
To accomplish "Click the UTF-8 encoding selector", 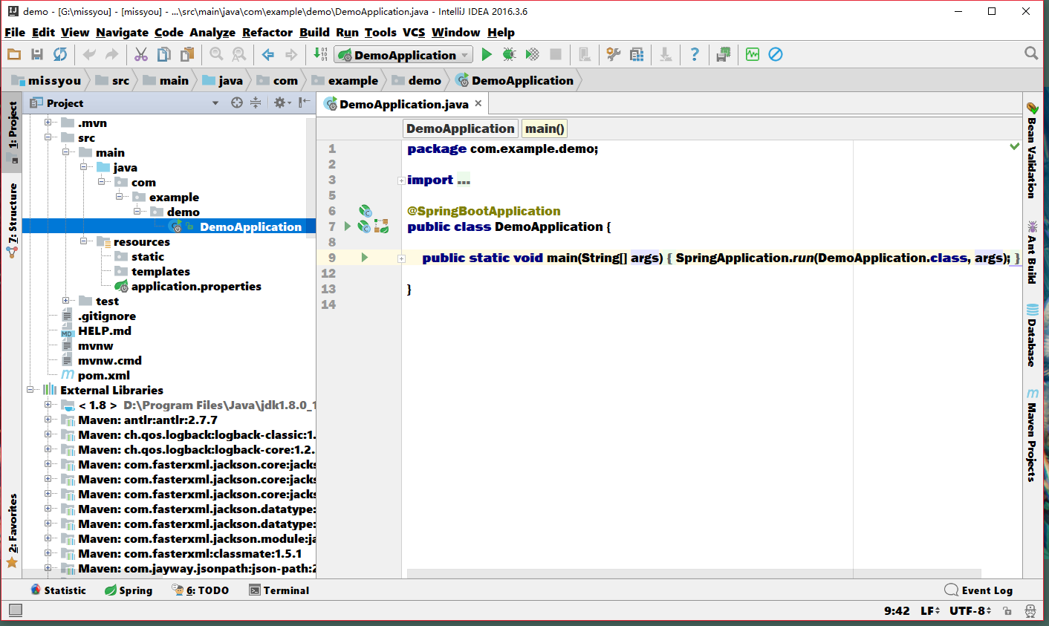I will coord(970,610).
